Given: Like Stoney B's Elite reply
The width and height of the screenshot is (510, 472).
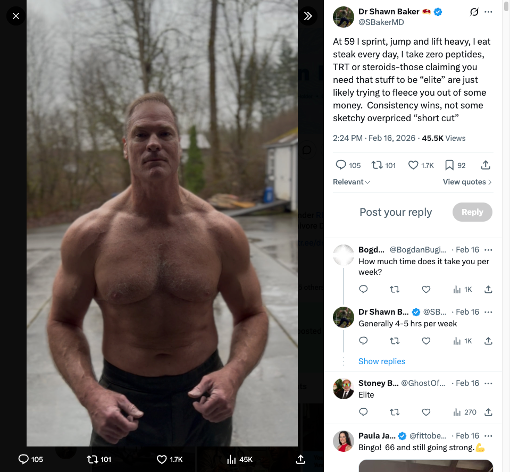Looking at the screenshot, I should click(426, 412).
